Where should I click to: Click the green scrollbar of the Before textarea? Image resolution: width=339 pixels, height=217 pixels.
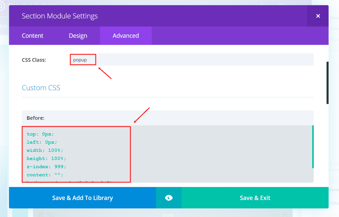click(x=313, y=147)
